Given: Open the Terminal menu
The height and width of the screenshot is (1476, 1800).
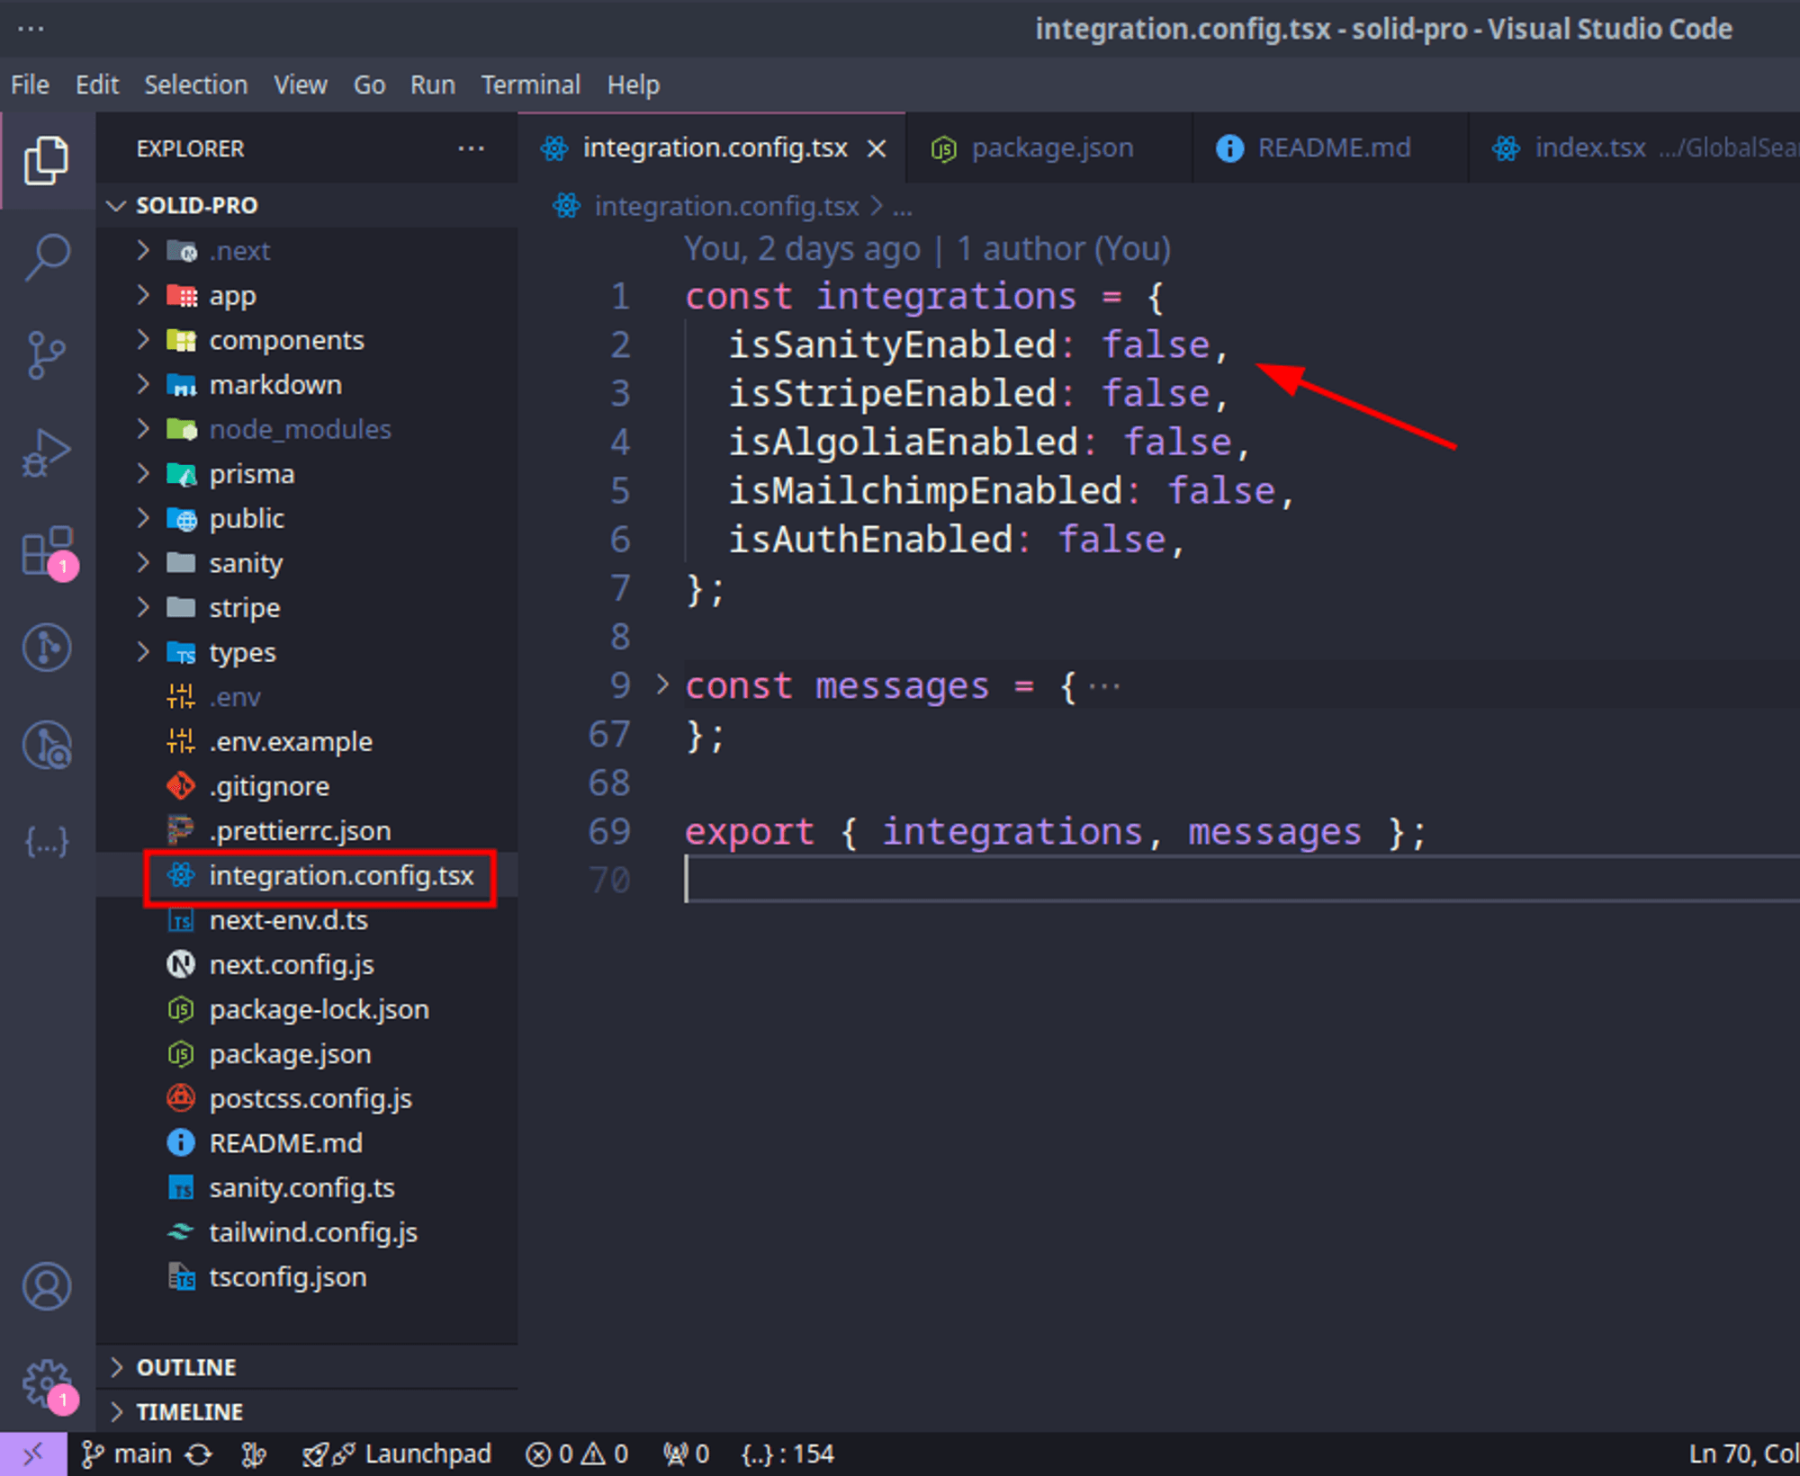Looking at the screenshot, I should [530, 85].
